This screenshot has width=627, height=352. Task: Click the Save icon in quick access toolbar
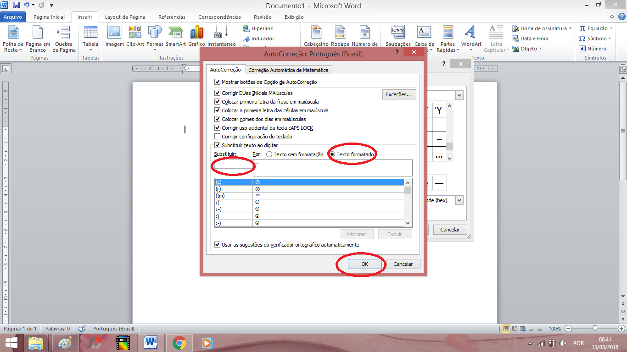tap(17, 5)
